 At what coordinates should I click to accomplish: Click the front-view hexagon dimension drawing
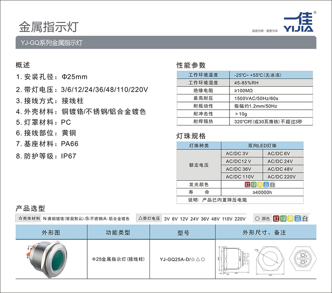click(x=270, y=259)
